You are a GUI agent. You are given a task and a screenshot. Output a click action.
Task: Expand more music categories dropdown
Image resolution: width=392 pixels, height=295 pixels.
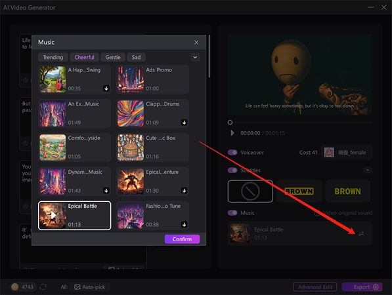click(195, 57)
